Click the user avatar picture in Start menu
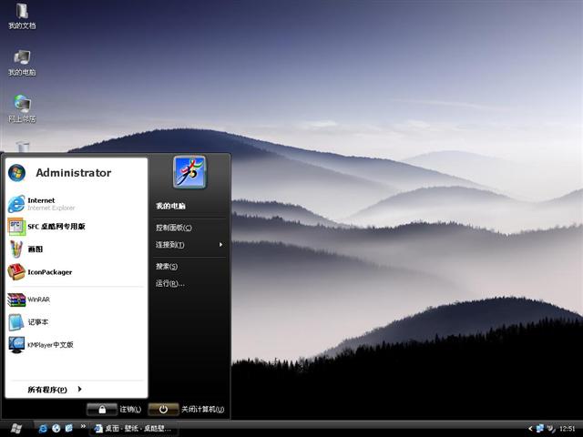 tap(189, 172)
